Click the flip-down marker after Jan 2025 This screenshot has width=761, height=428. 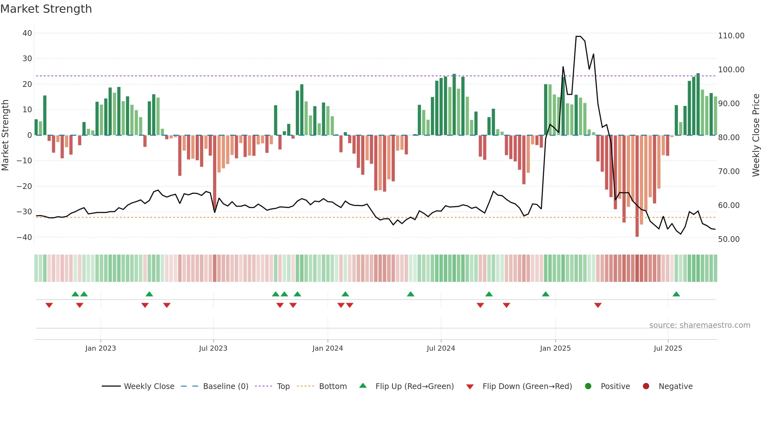tap(598, 305)
